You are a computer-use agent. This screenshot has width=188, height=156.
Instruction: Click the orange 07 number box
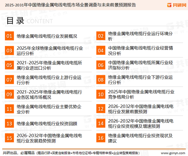tap(9, 80)
